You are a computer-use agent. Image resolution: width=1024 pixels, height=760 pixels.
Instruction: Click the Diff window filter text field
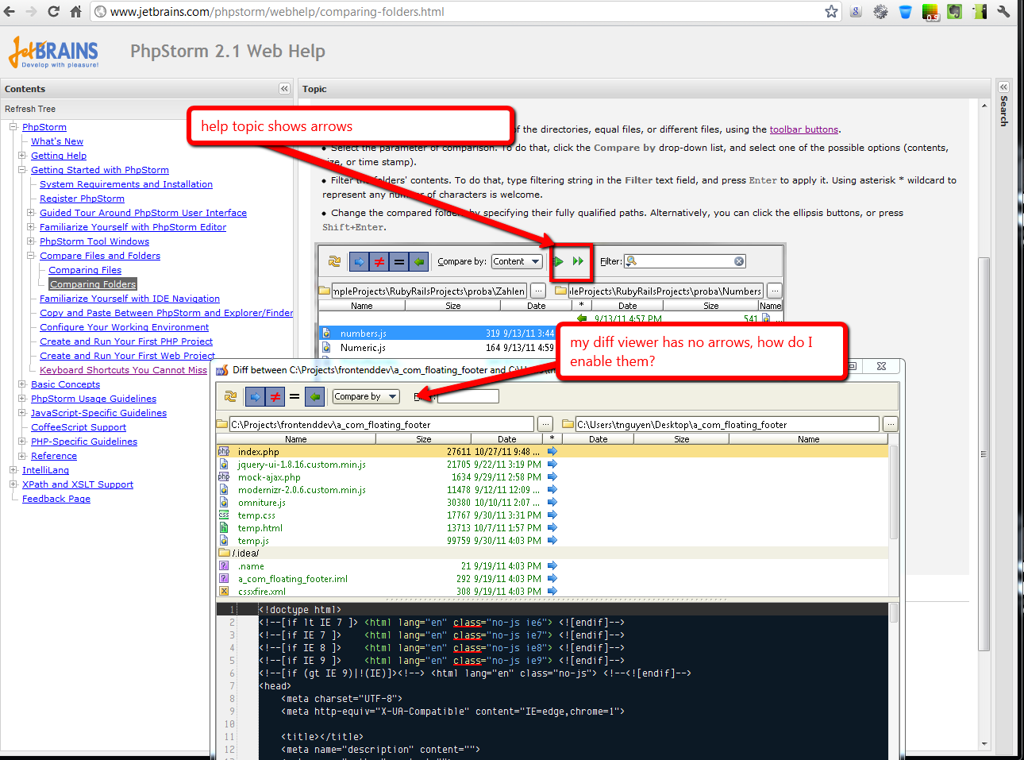(x=468, y=396)
